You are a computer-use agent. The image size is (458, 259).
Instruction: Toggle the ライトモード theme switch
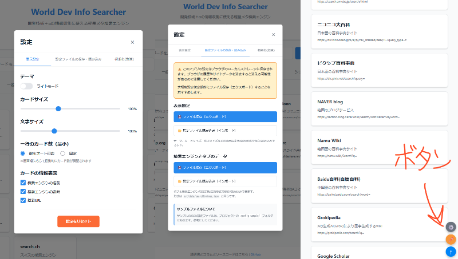(26, 86)
